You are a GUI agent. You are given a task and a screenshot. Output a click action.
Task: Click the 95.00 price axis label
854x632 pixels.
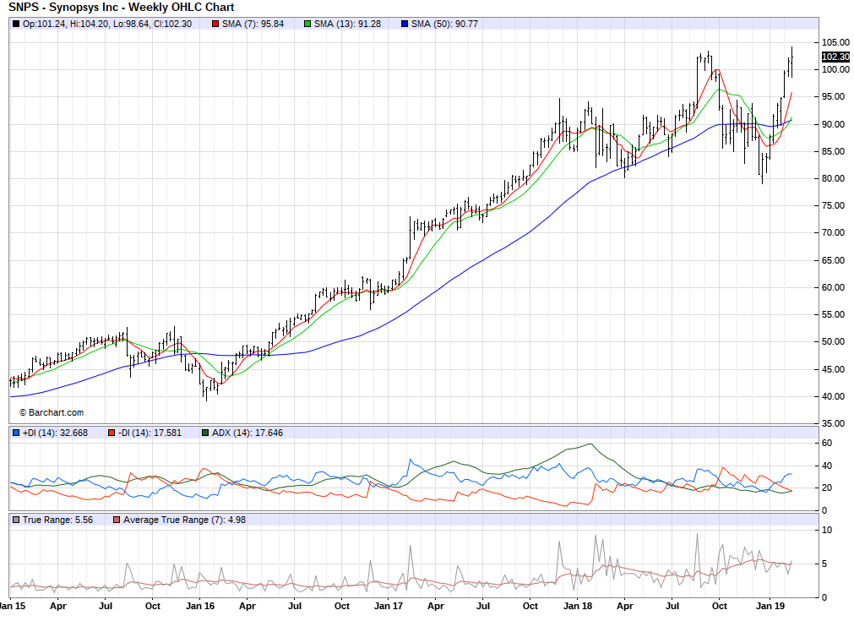pos(833,96)
